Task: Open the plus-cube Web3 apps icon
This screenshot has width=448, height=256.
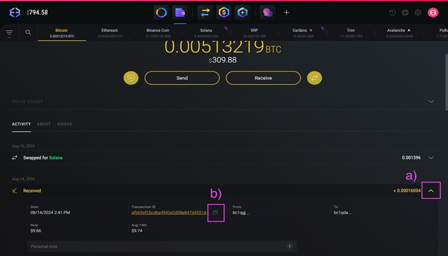Action: coord(243,12)
